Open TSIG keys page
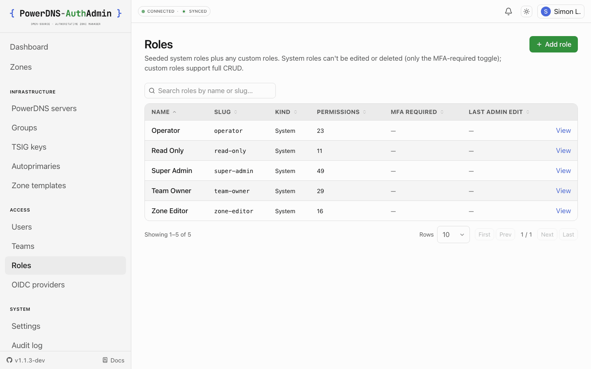 (65, 147)
